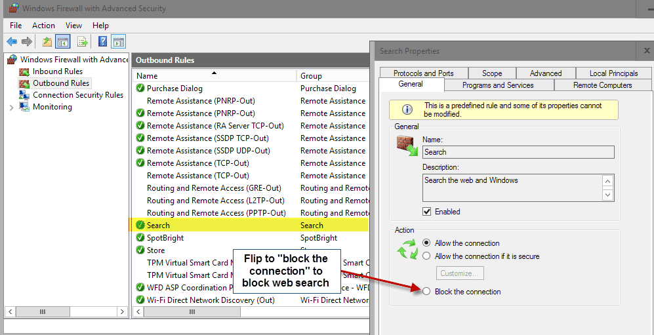Select Outbound Rules in the tree

(x=61, y=83)
